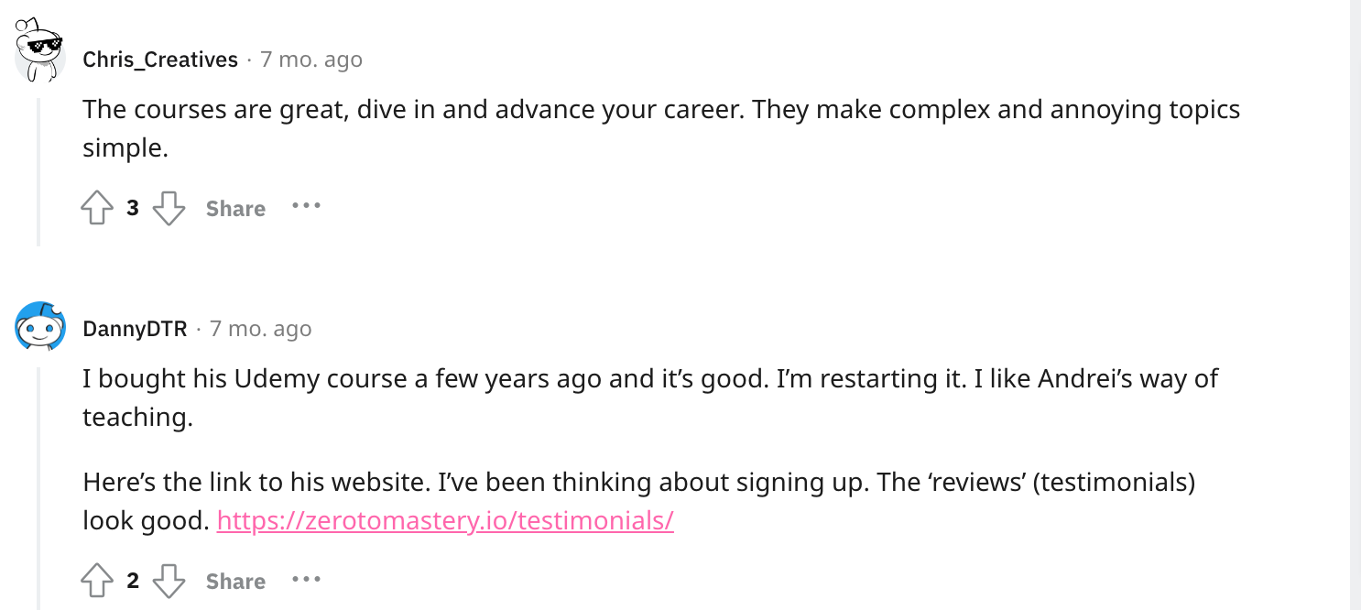Open Chris_Creatives comment timestamp permalink
This screenshot has height=610, width=1361.
(311, 60)
